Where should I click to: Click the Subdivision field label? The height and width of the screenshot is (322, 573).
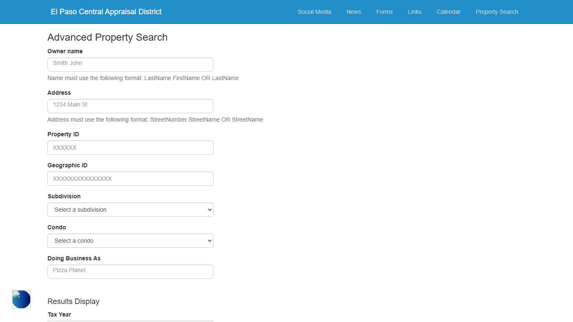click(64, 196)
